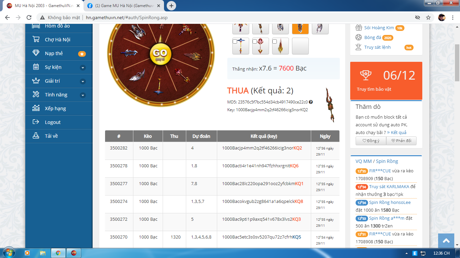The height and width of the screenshot is (258, 460).
Task: Click the Tải về download icon
Action: [36, 136]
